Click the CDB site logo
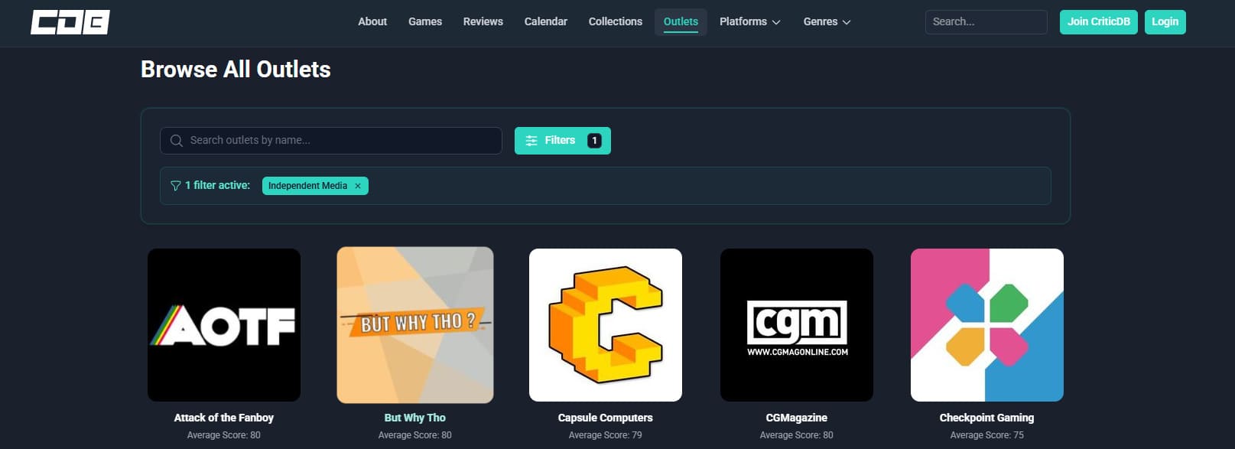1235x449 pixels. [x=70, y=22]
